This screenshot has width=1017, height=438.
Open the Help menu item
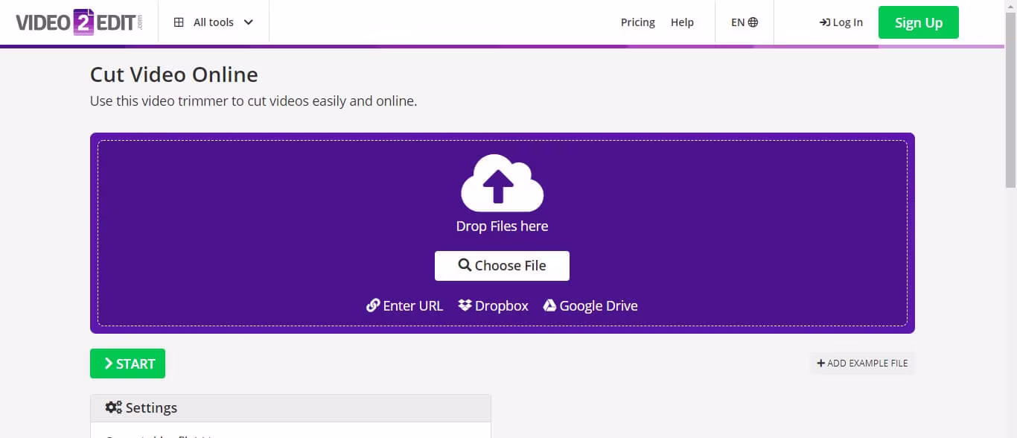pyautogui.click(x=682, y=22)
